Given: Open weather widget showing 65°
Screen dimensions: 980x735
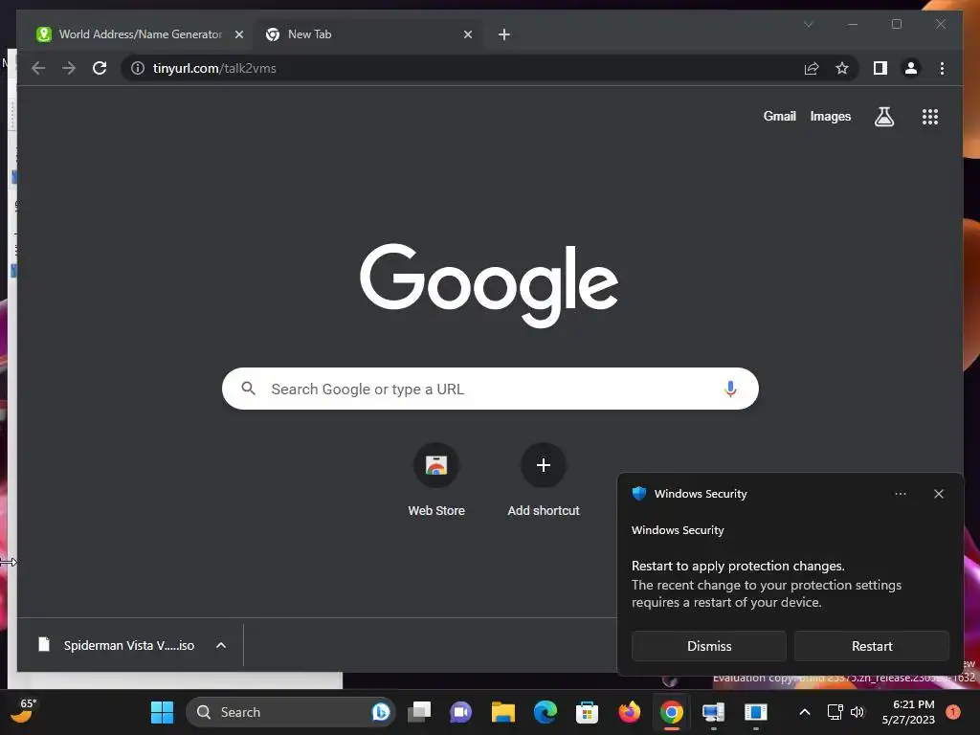Looking at the screenshot, I should coord(24,711).
